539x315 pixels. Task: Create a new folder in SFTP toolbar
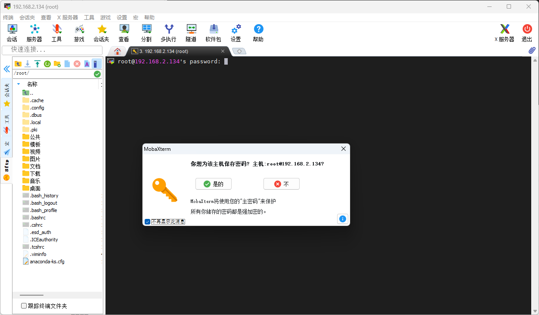(57, 64)
